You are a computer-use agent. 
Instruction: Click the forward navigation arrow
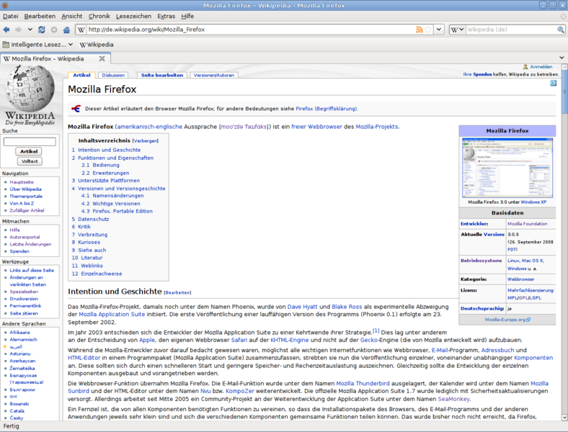pos(19,30)
